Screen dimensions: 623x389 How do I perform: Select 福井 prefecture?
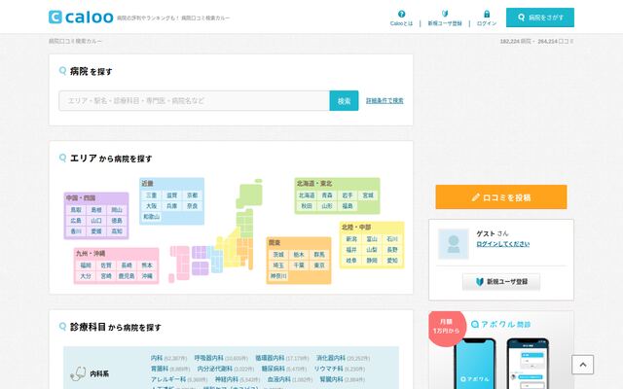click(351, 250)
